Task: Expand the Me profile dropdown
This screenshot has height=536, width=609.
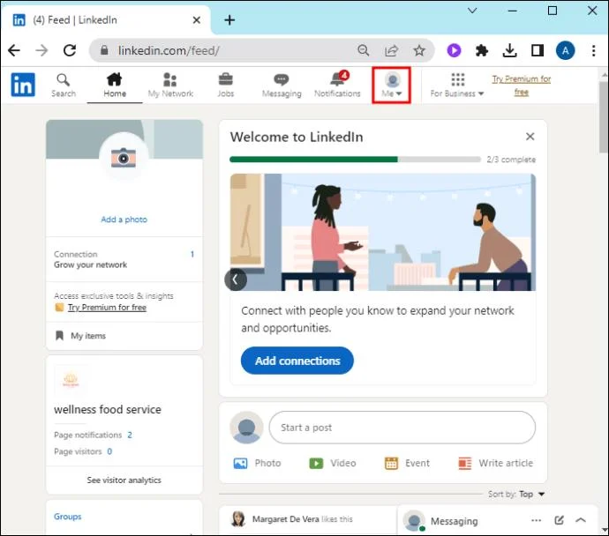Action: coord(392,86)
